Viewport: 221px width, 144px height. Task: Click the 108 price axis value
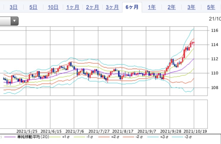pos(215,88)
